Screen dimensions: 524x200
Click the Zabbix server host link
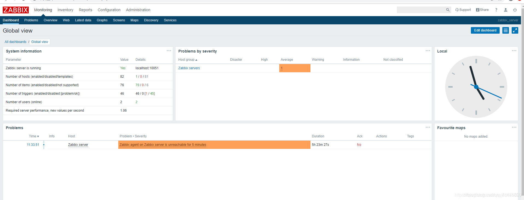(x=78, y=145)
